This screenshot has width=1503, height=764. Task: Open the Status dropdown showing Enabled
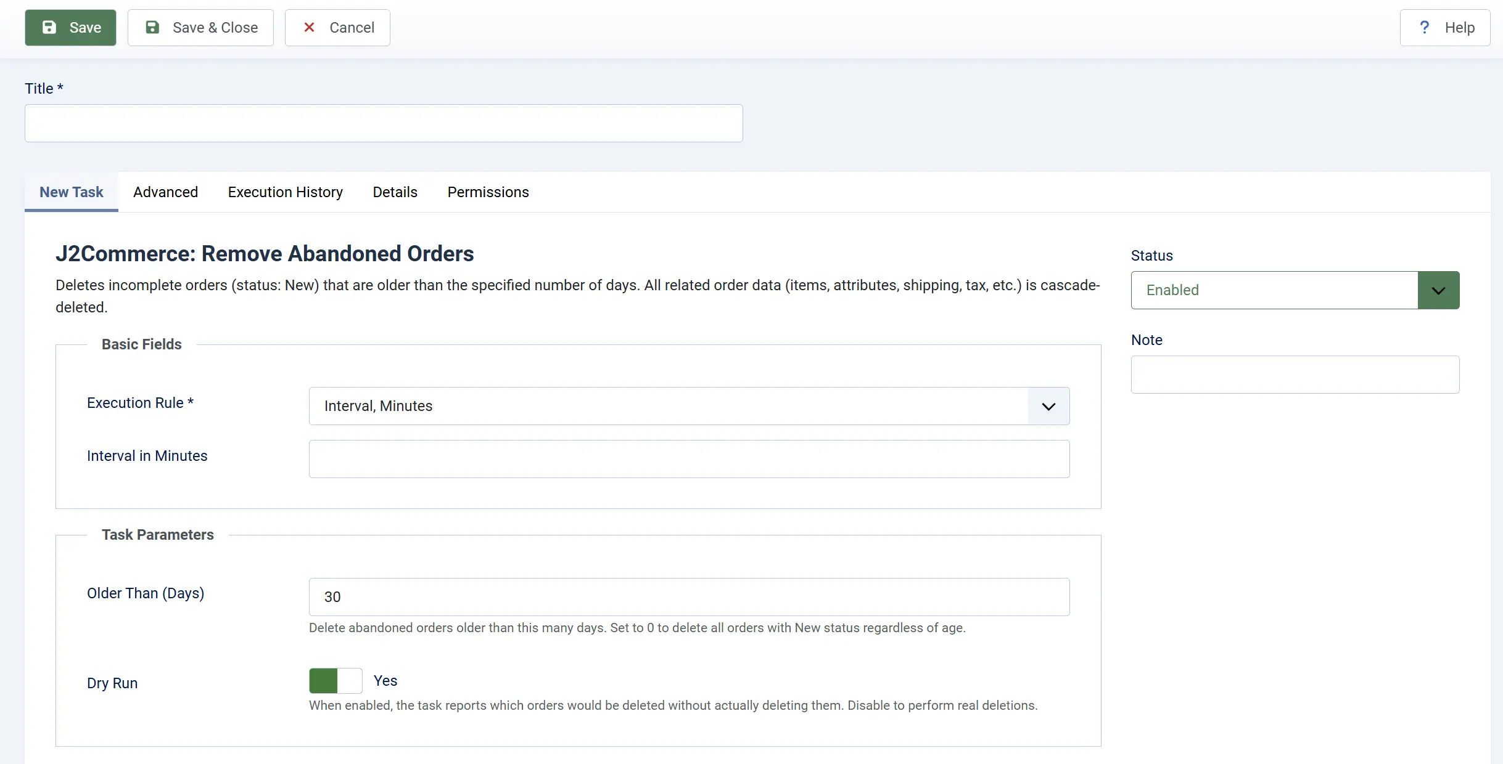1295,290
